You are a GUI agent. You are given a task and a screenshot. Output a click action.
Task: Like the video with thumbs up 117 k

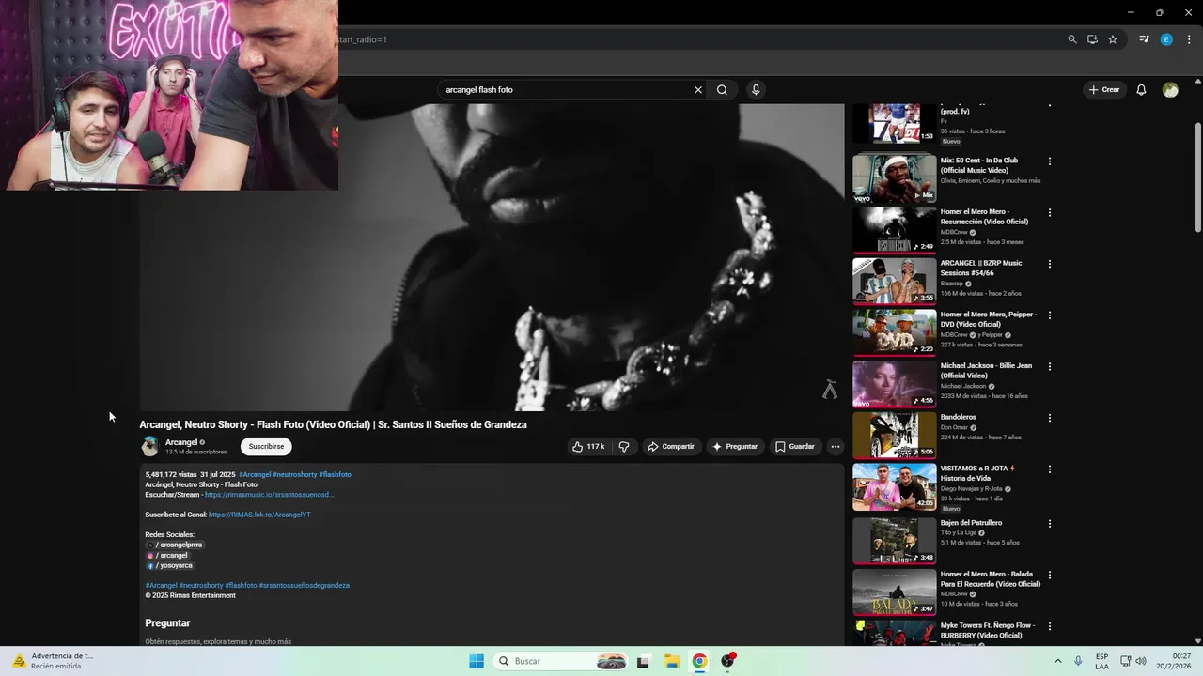coord(588,447)
